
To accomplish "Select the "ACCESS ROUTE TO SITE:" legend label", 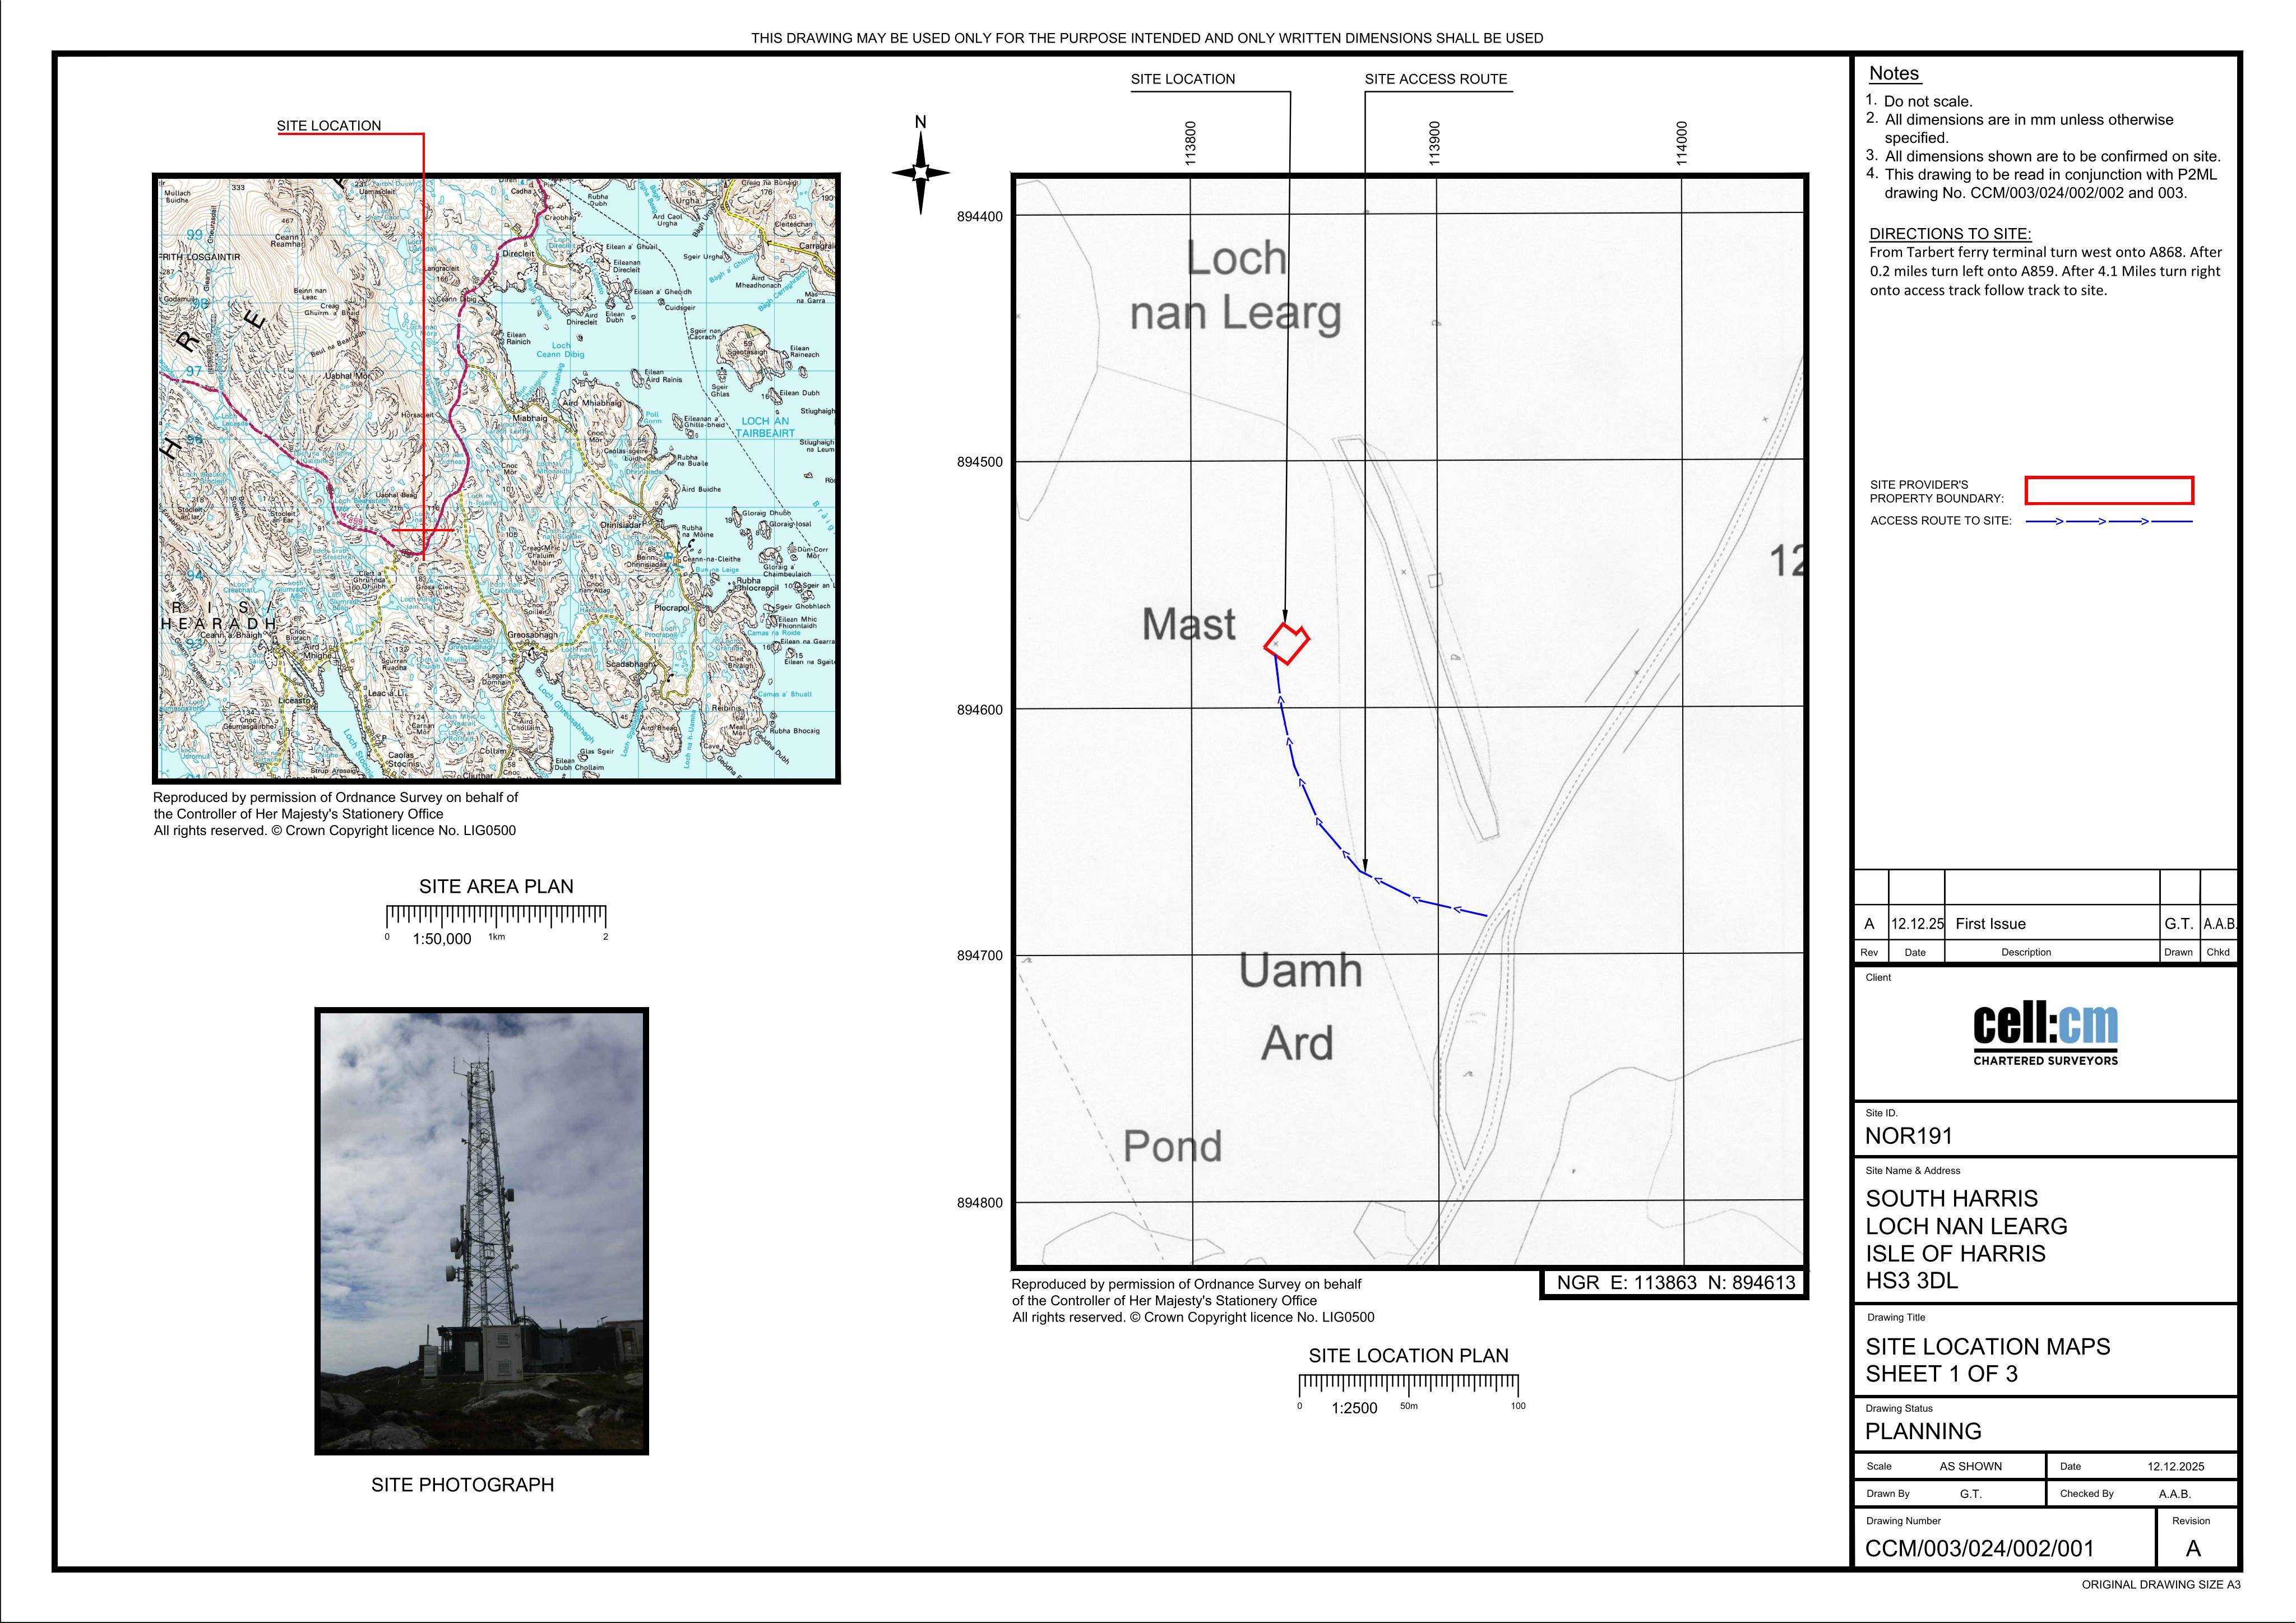I will click(1940, 521).
